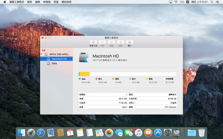Click the orange 音訊 legend dot
The height and width of the screenshot is (139, 223).
[x=113, y=79]
